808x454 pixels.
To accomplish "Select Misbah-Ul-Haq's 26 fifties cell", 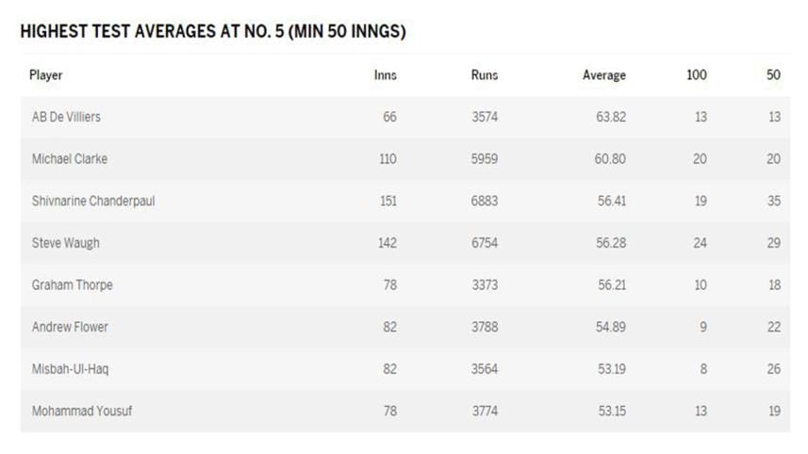I will (773, 369).
